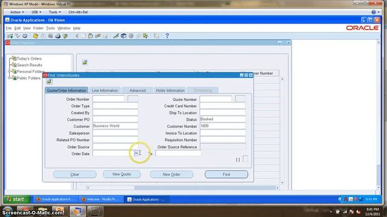Click the Order Number input field
This screenshot has height=217, width=387.
[109, 99]
